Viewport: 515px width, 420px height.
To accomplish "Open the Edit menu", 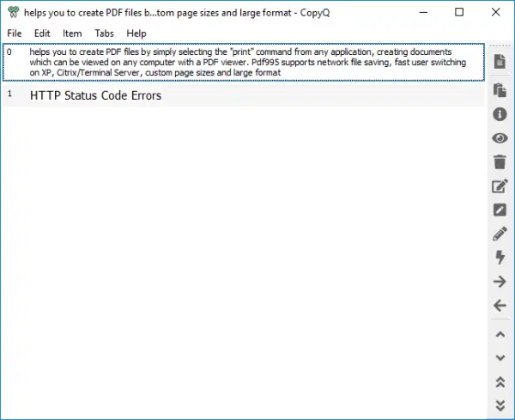I will pos(42,33).
